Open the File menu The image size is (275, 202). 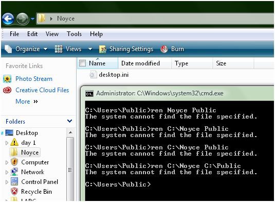pos(14,34)
